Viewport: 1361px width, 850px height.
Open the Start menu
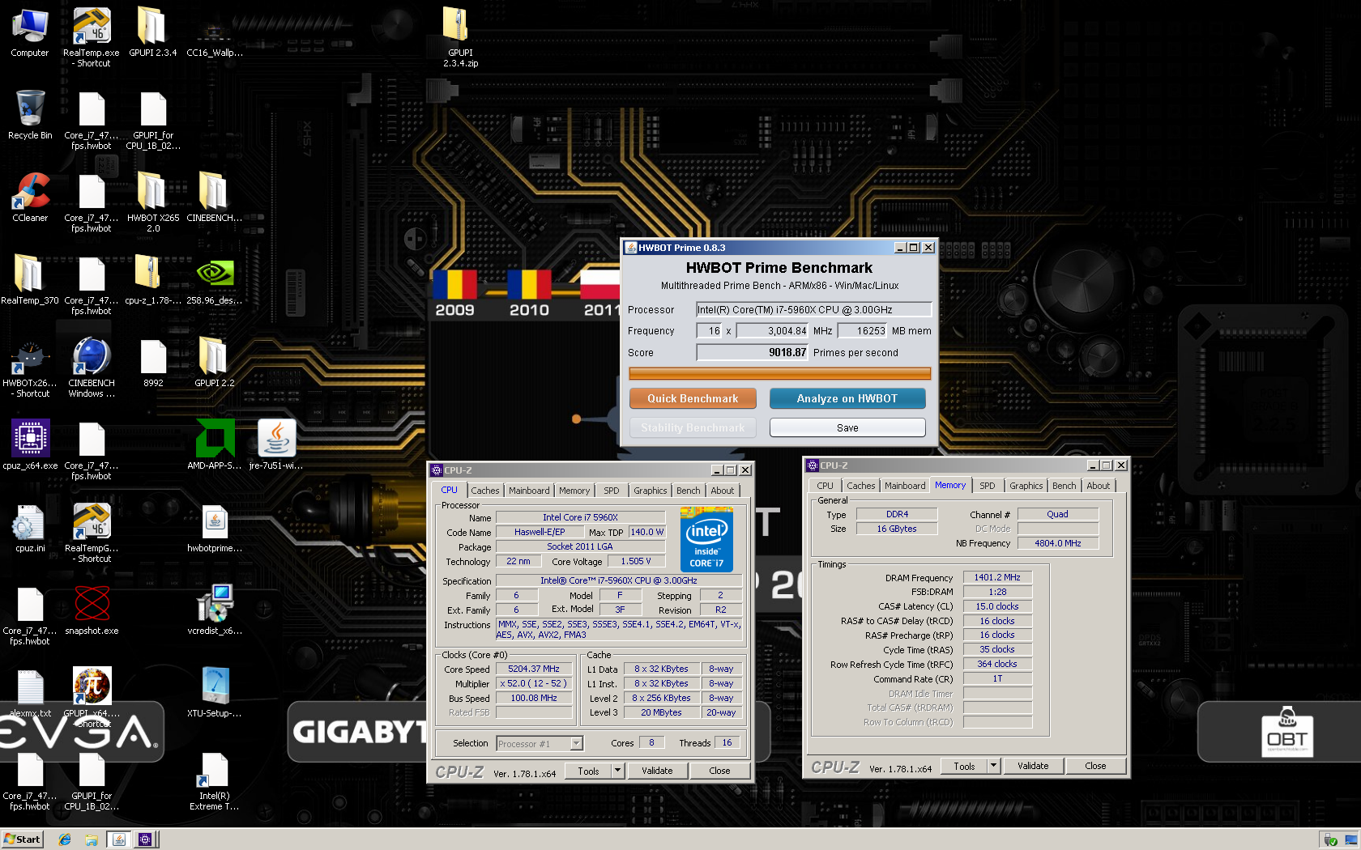[22, 839]
